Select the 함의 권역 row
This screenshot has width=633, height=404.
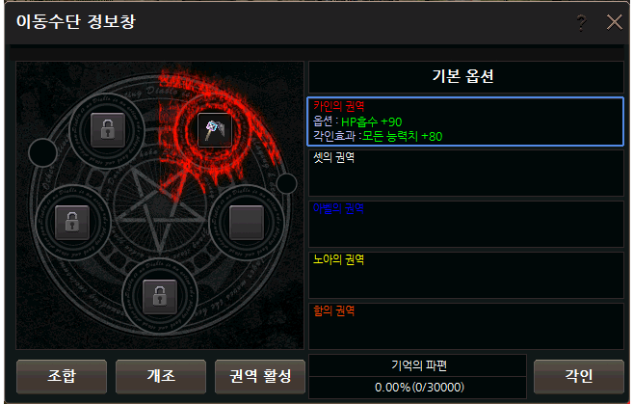point(466,326)
